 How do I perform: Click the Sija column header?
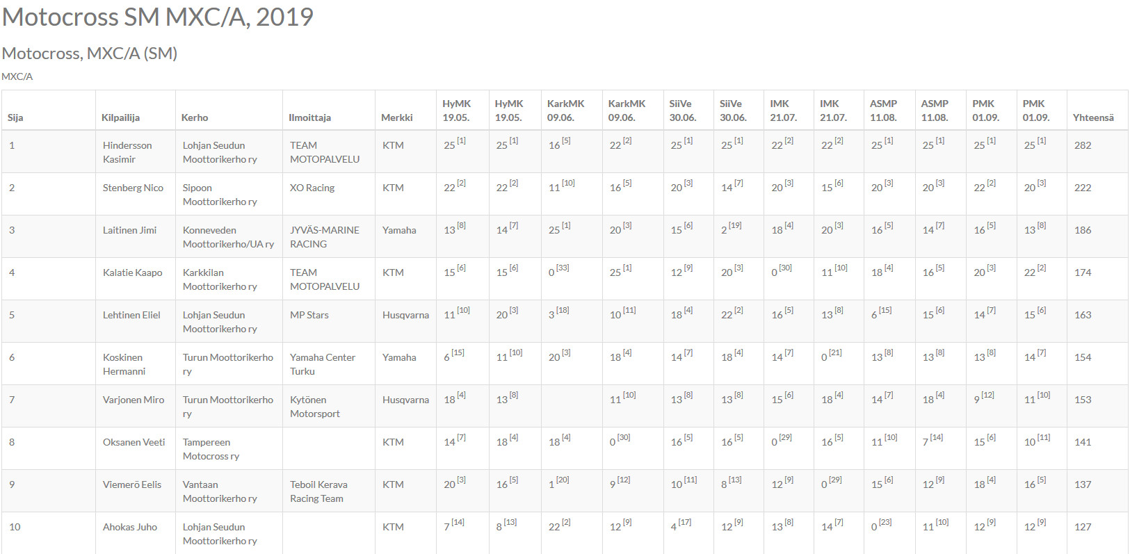(15, 117)
